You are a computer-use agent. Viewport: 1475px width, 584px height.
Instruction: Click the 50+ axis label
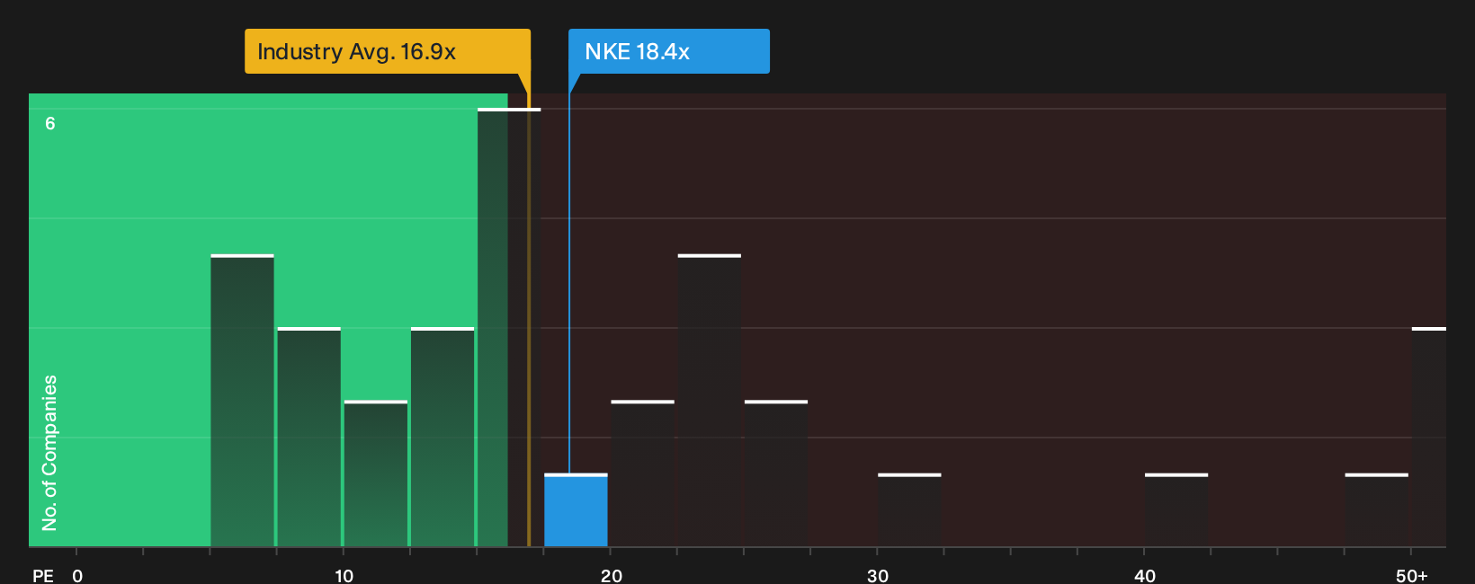click(x=1411, y=575)
